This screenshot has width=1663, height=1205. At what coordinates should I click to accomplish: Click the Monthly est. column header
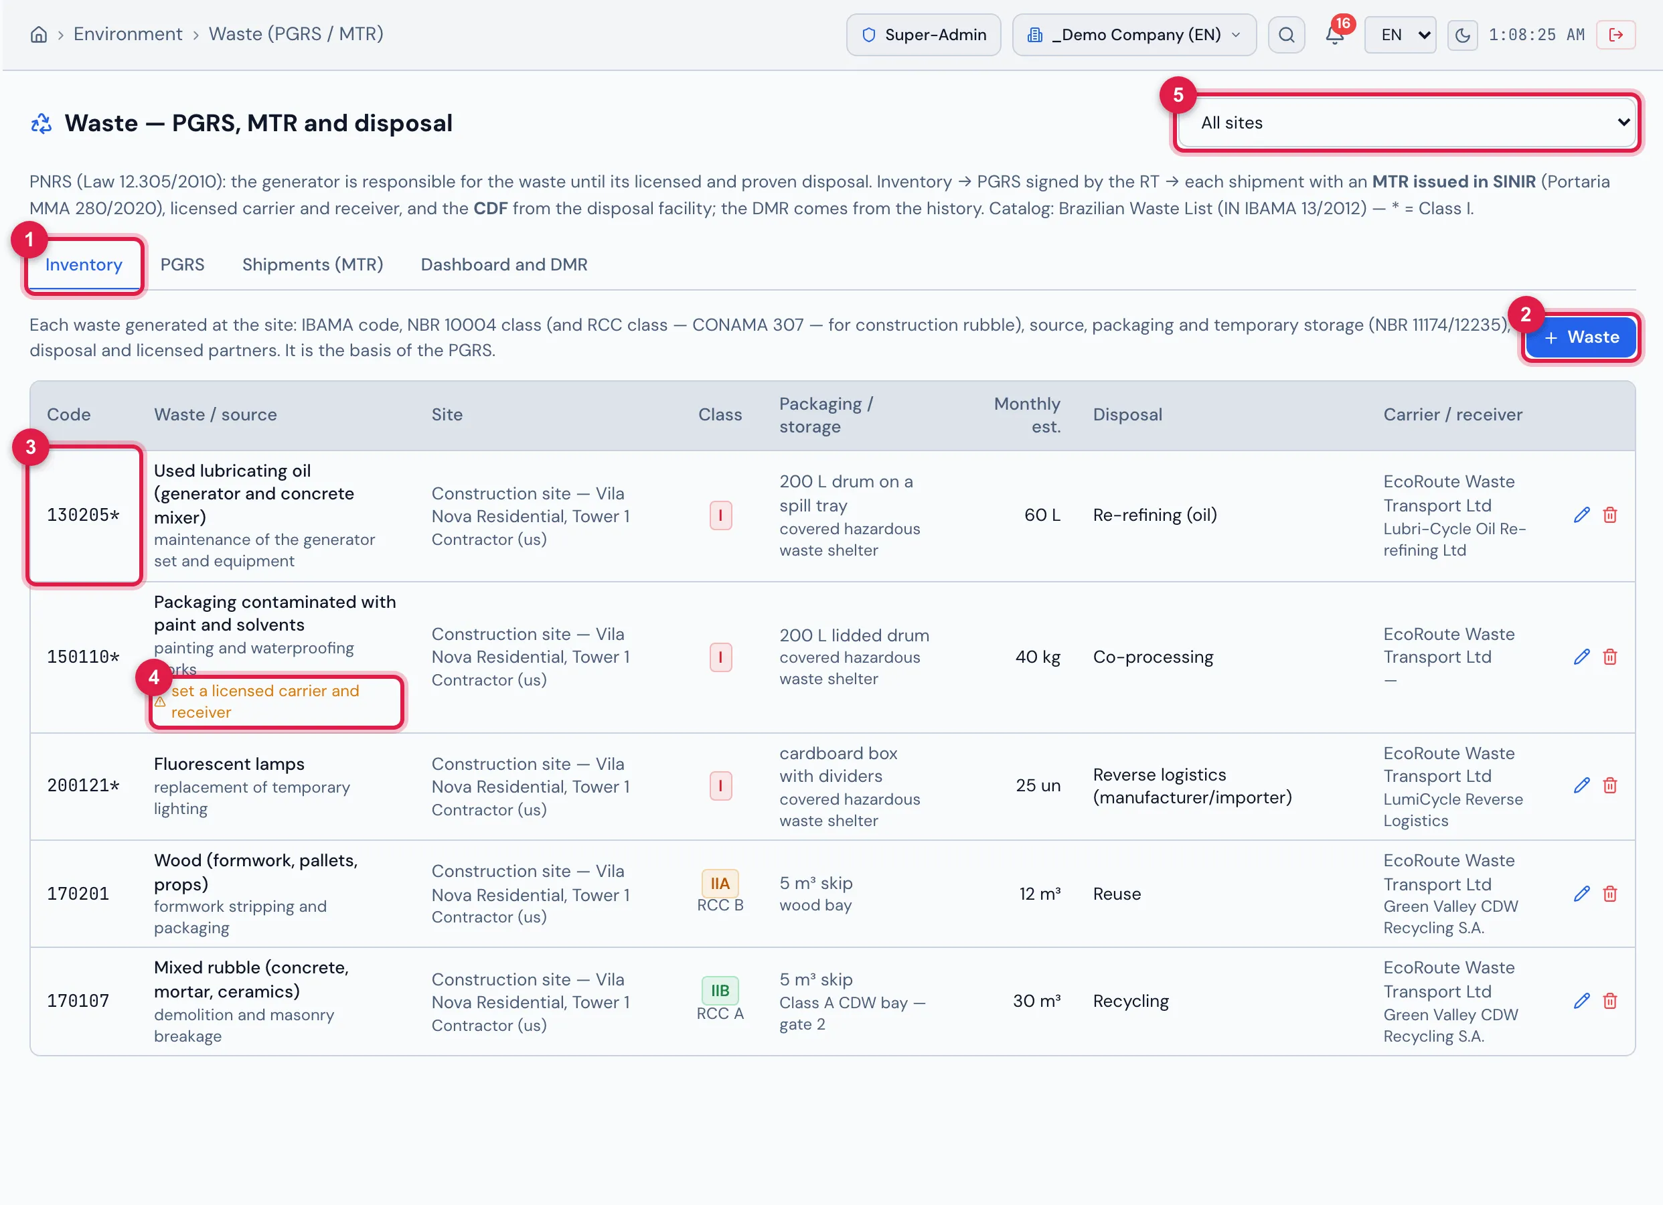coord(1026,415)
